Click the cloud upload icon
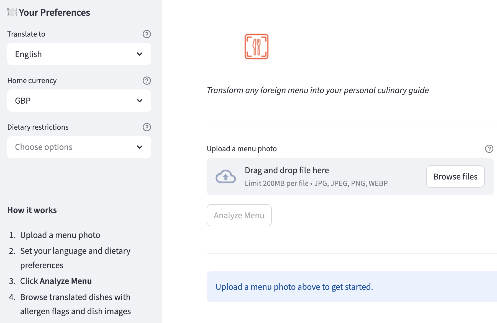Screen dimensions: 497x323 [x=226, y=177]
